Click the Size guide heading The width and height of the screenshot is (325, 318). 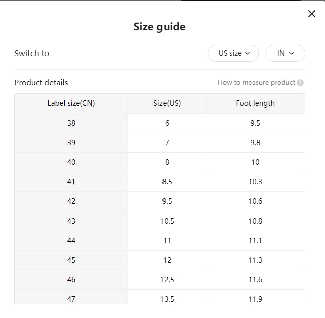click(x=159, y=27)
